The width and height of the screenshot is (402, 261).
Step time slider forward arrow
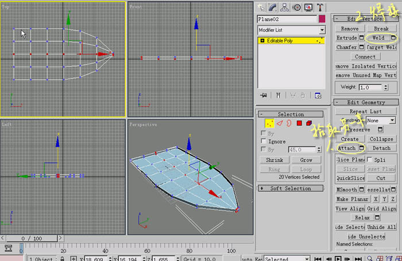tap(60, 238)
